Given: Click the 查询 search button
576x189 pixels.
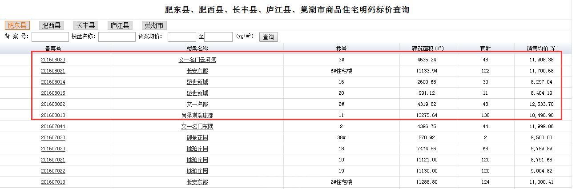Looking at the screenshot, I should [269, 37].
